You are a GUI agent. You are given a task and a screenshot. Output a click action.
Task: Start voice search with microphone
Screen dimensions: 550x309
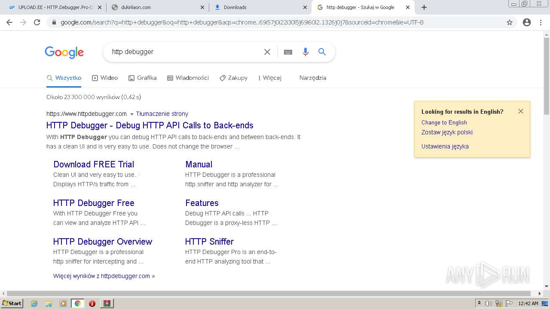[306, 52]
